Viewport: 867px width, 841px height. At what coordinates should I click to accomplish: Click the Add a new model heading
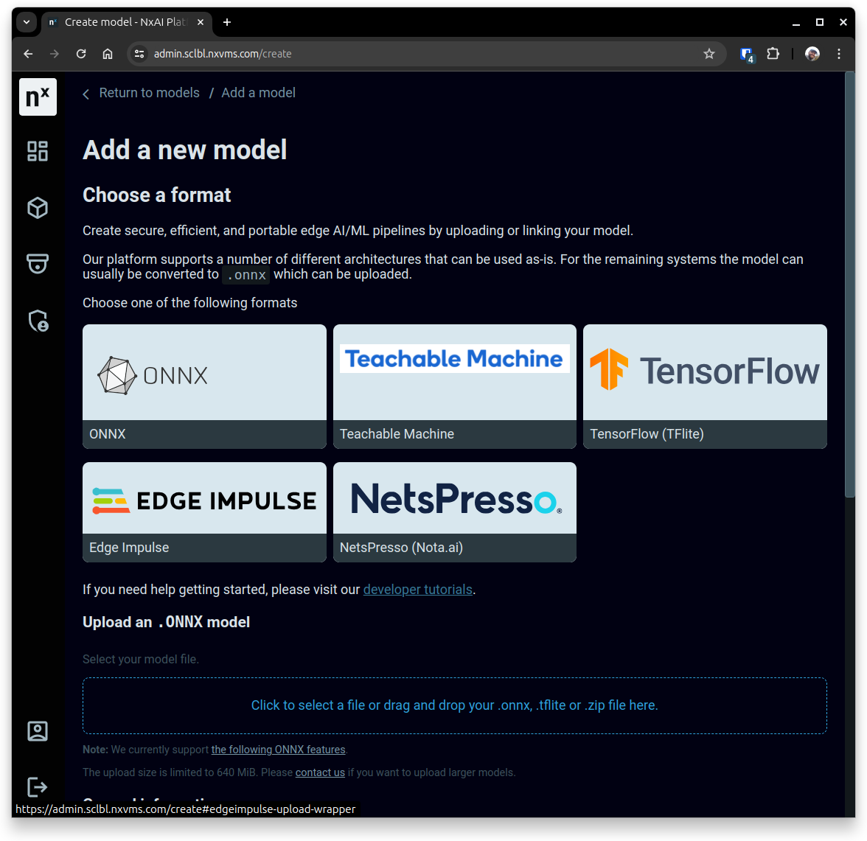pos(184,150)
